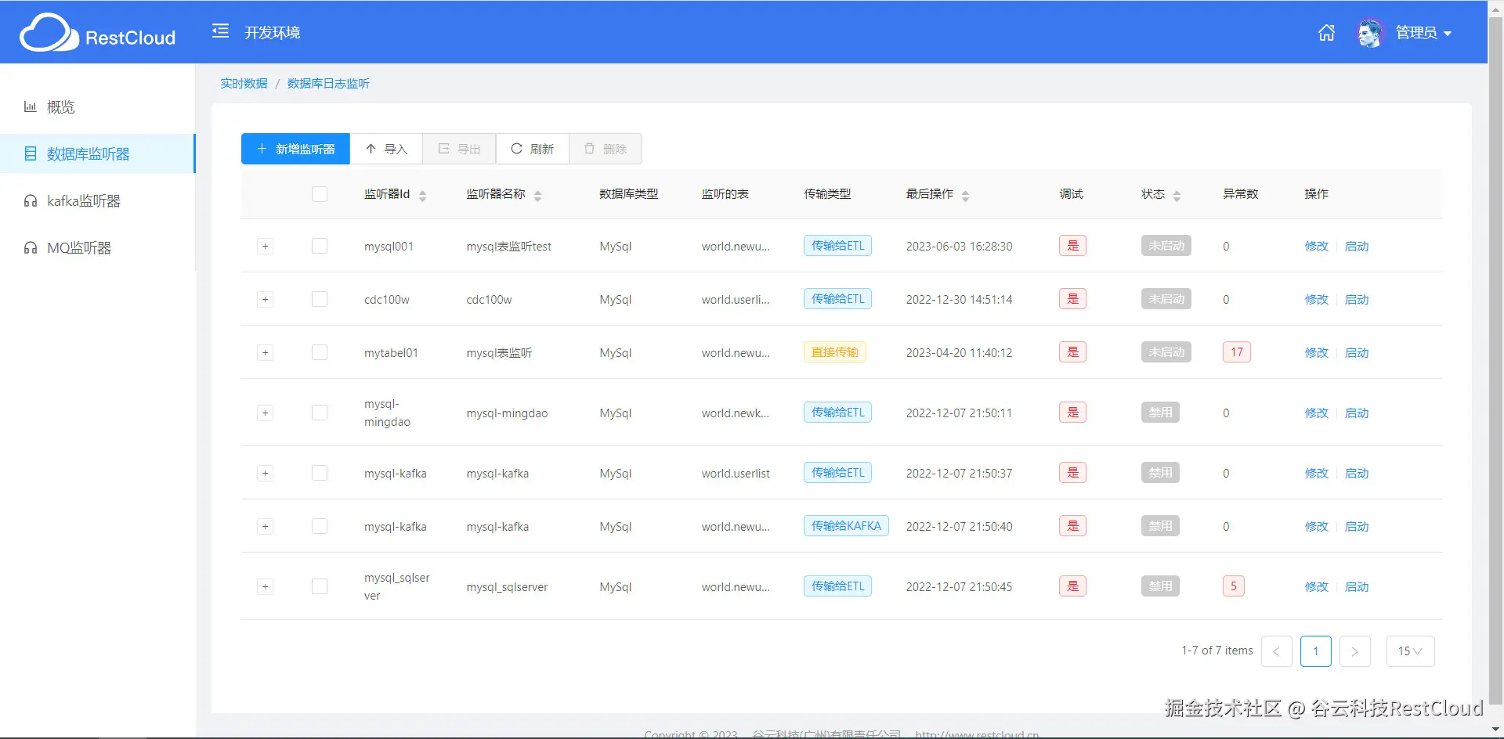
Task: Open kafka监听器 sidebar item
Action: (x=97, y=201)
